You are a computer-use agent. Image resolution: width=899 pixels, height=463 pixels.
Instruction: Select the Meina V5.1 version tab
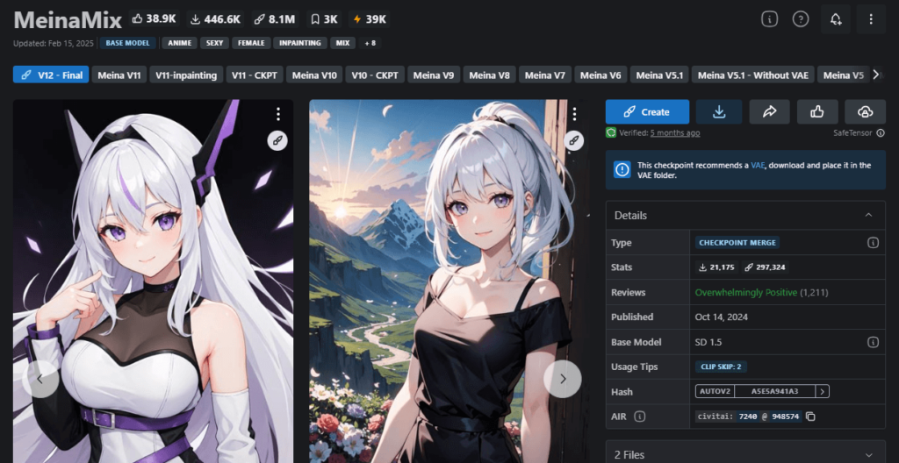click(x=659, y=75)
